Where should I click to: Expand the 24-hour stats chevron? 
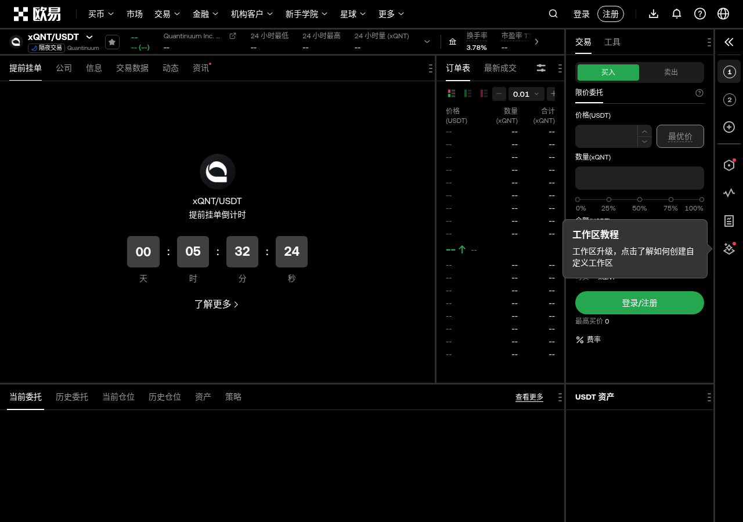coord(427,42)
